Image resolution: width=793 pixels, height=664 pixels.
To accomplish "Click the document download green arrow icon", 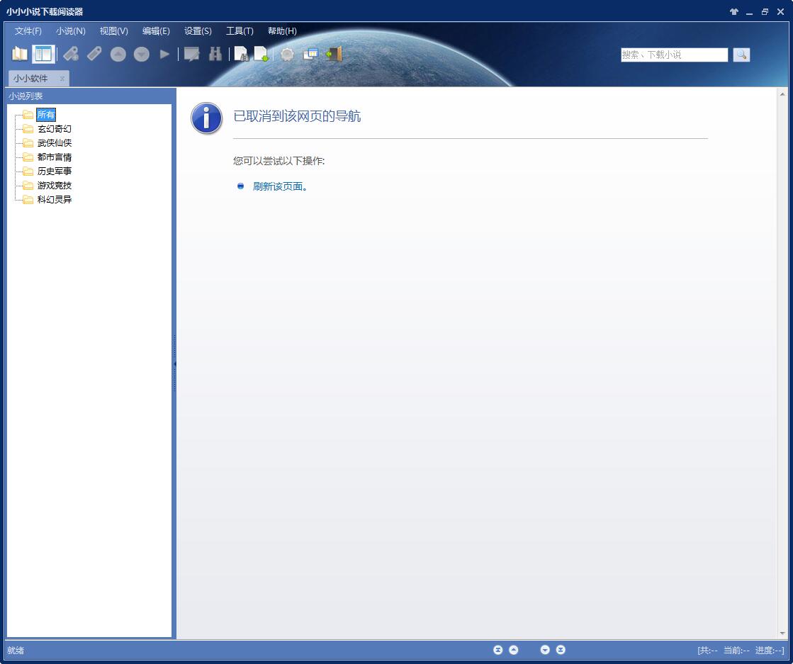I will pyautogui.click(x=261, y=54).
